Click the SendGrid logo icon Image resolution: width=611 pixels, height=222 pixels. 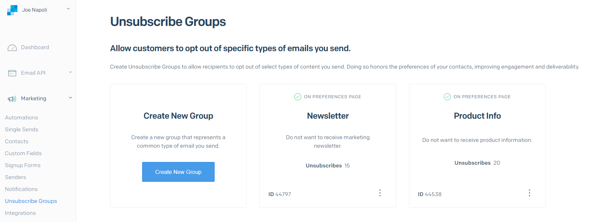click(x=12, y=10)
